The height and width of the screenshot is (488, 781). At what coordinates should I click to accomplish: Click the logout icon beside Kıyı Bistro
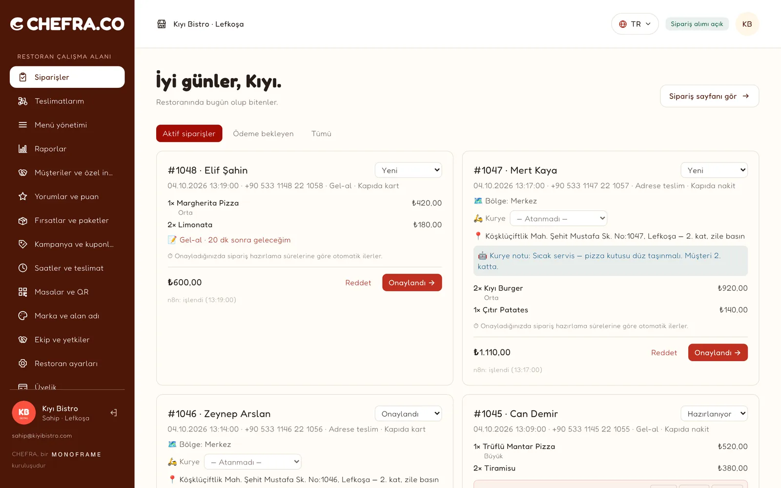pyautogui.click(x=114, y=413)
